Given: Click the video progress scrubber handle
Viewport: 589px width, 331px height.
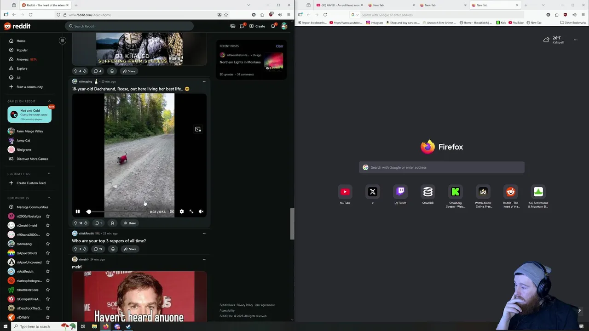Looking at the screenshot, I should coord(89,211).
